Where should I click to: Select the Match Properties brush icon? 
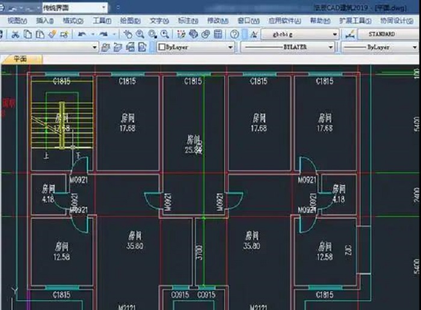pos(52,35)
